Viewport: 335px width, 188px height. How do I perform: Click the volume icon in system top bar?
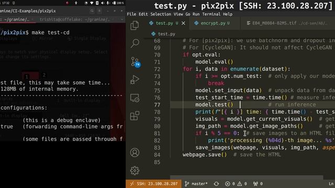(x=103, y=3)
